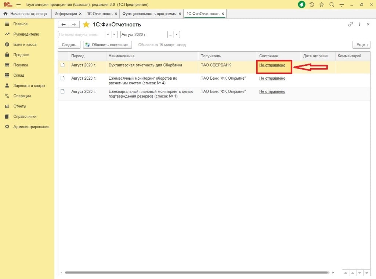Open the history clock icon
The height and width of the screenshot is (279, 376).
[312, 4]
